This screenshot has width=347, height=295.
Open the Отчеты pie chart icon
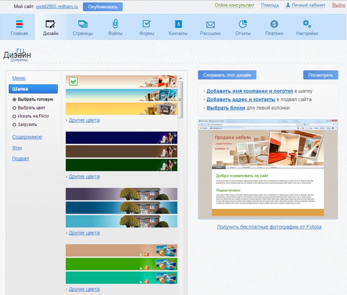pos(243,24)
